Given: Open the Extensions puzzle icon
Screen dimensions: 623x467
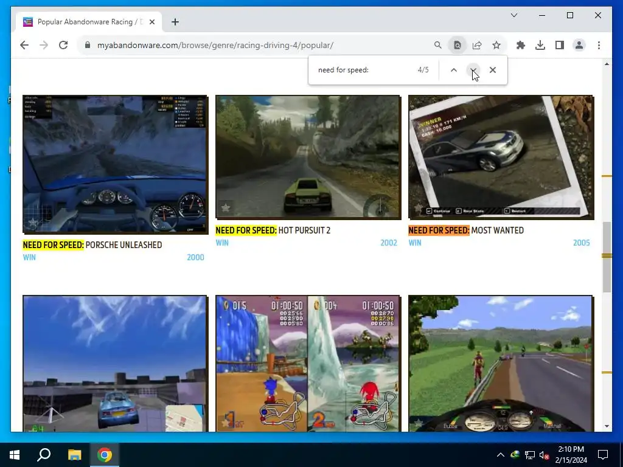Looking at the screenshot, I should point(521,45).
